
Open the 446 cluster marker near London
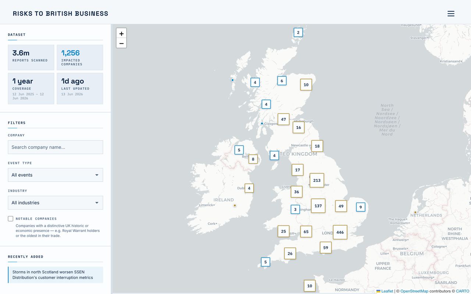coord(340,232)
